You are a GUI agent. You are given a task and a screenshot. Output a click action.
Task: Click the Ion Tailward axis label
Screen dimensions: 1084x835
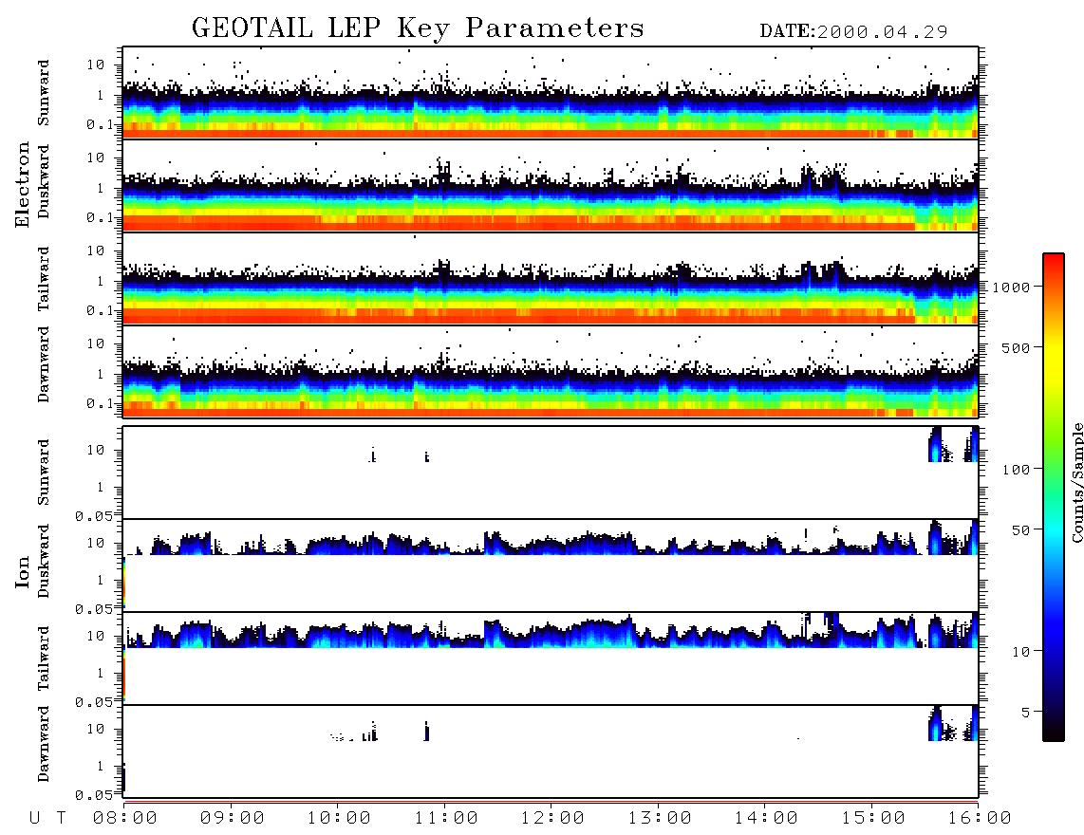(x=44, y=659)
